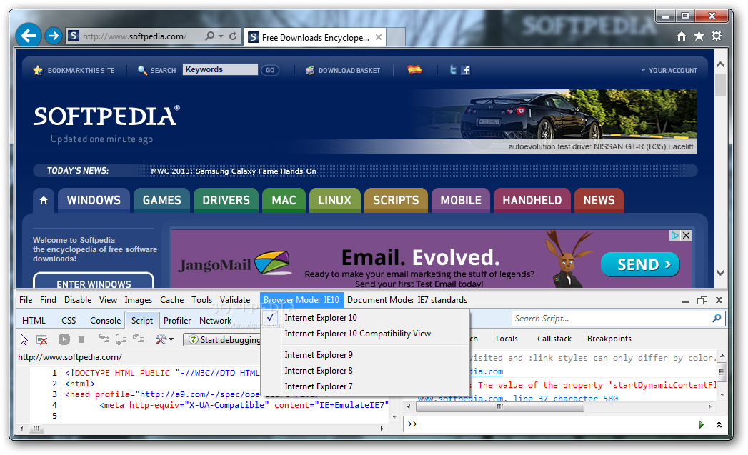Open the File menu in developer tools
This screenshot has height=455, width=748.
(x=26, y=300)
